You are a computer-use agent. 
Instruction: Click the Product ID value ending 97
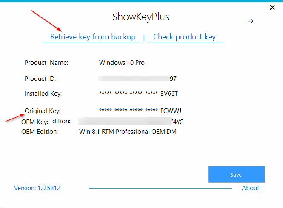coord(137,79)
